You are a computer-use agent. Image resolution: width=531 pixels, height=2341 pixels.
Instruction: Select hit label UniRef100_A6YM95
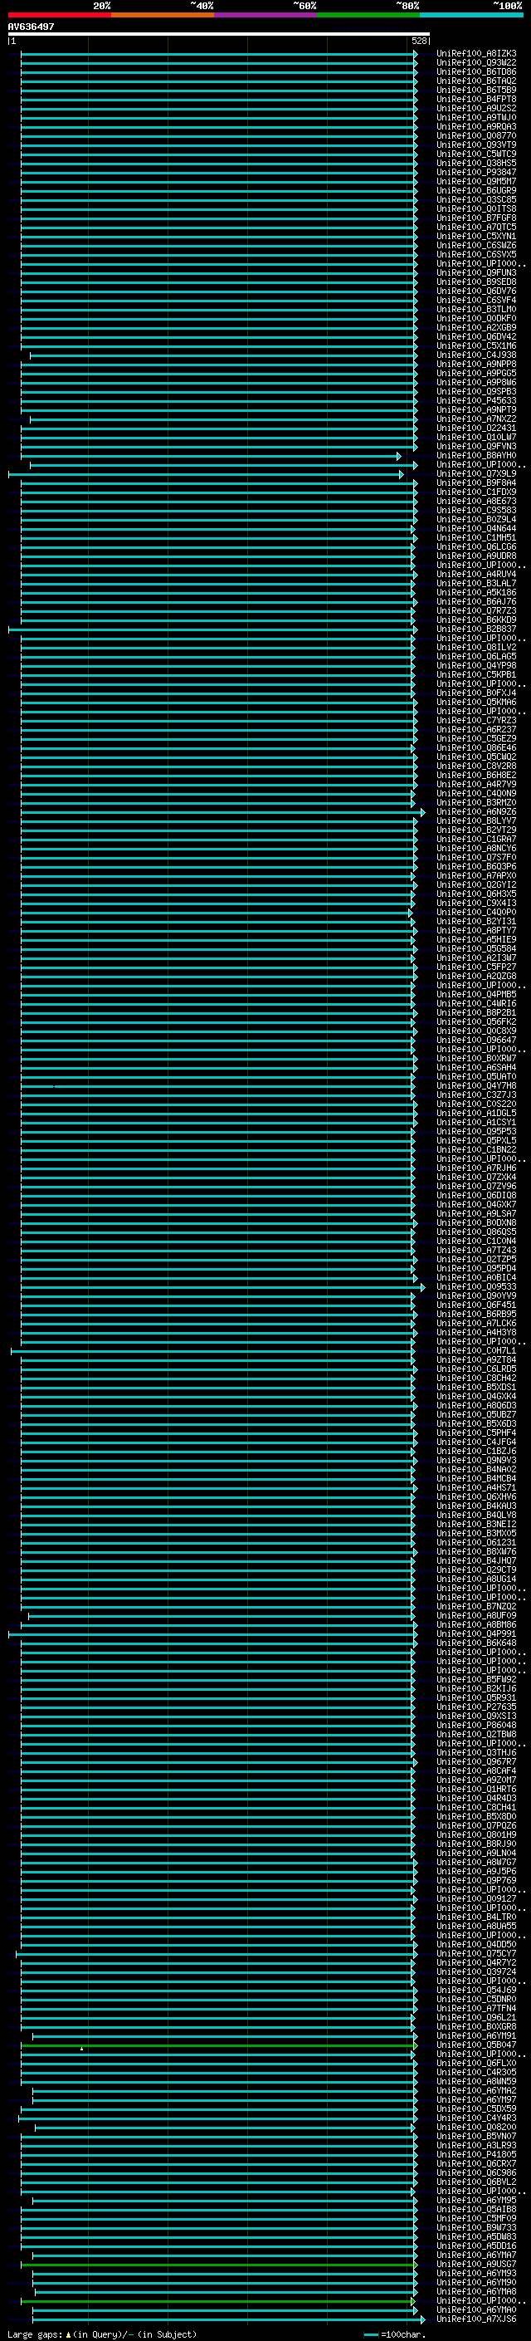[476, 2200]
